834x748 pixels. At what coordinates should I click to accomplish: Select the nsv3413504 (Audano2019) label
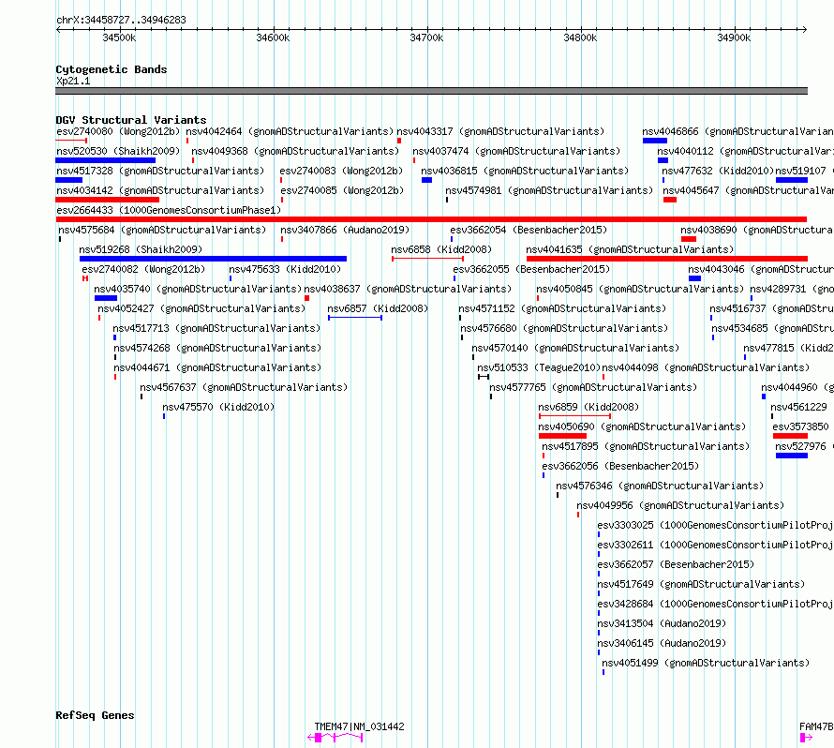662,623
